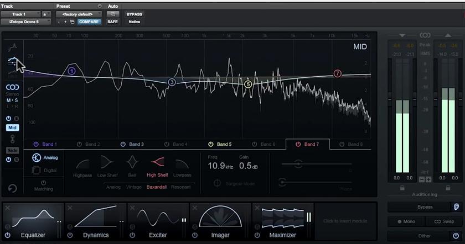Pick the Low Shelf filter shape
Screen dimensions: 465x244
coord(106,164)
